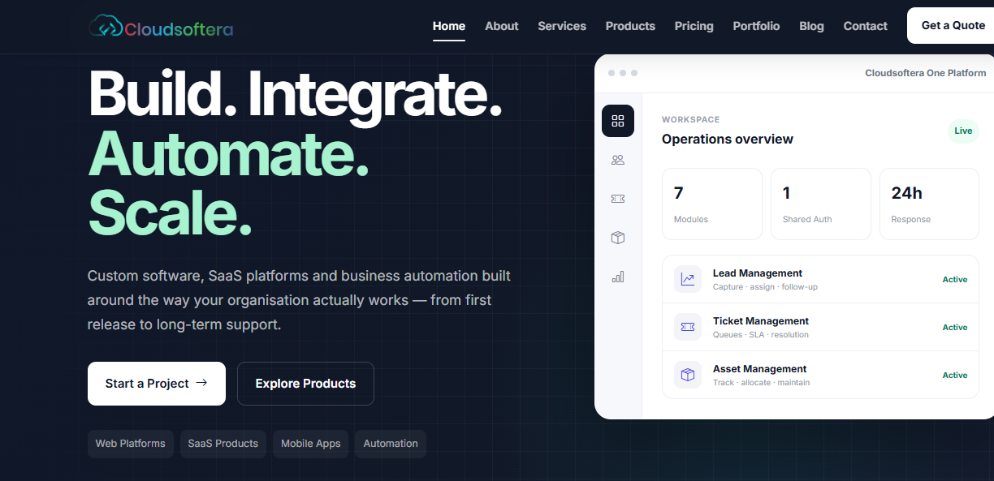Click the Get a Quote button

coord(951,25)
